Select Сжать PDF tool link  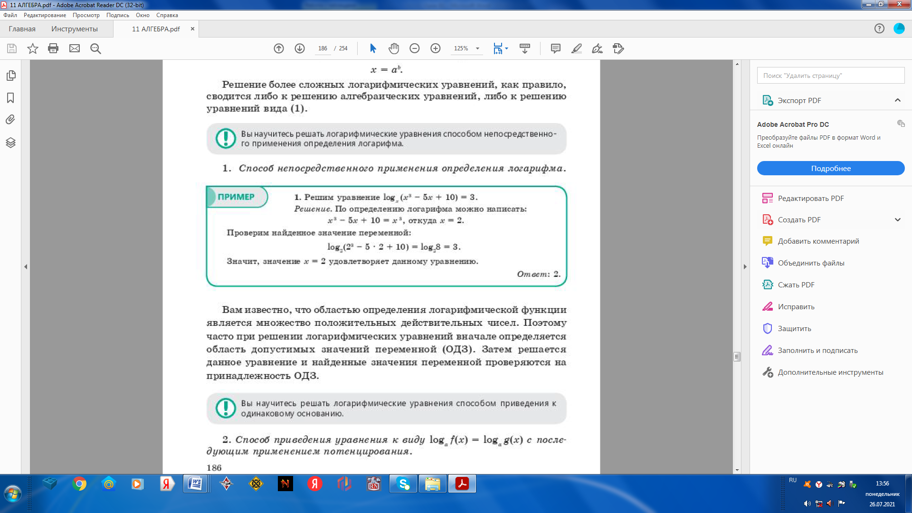(796, 285)
